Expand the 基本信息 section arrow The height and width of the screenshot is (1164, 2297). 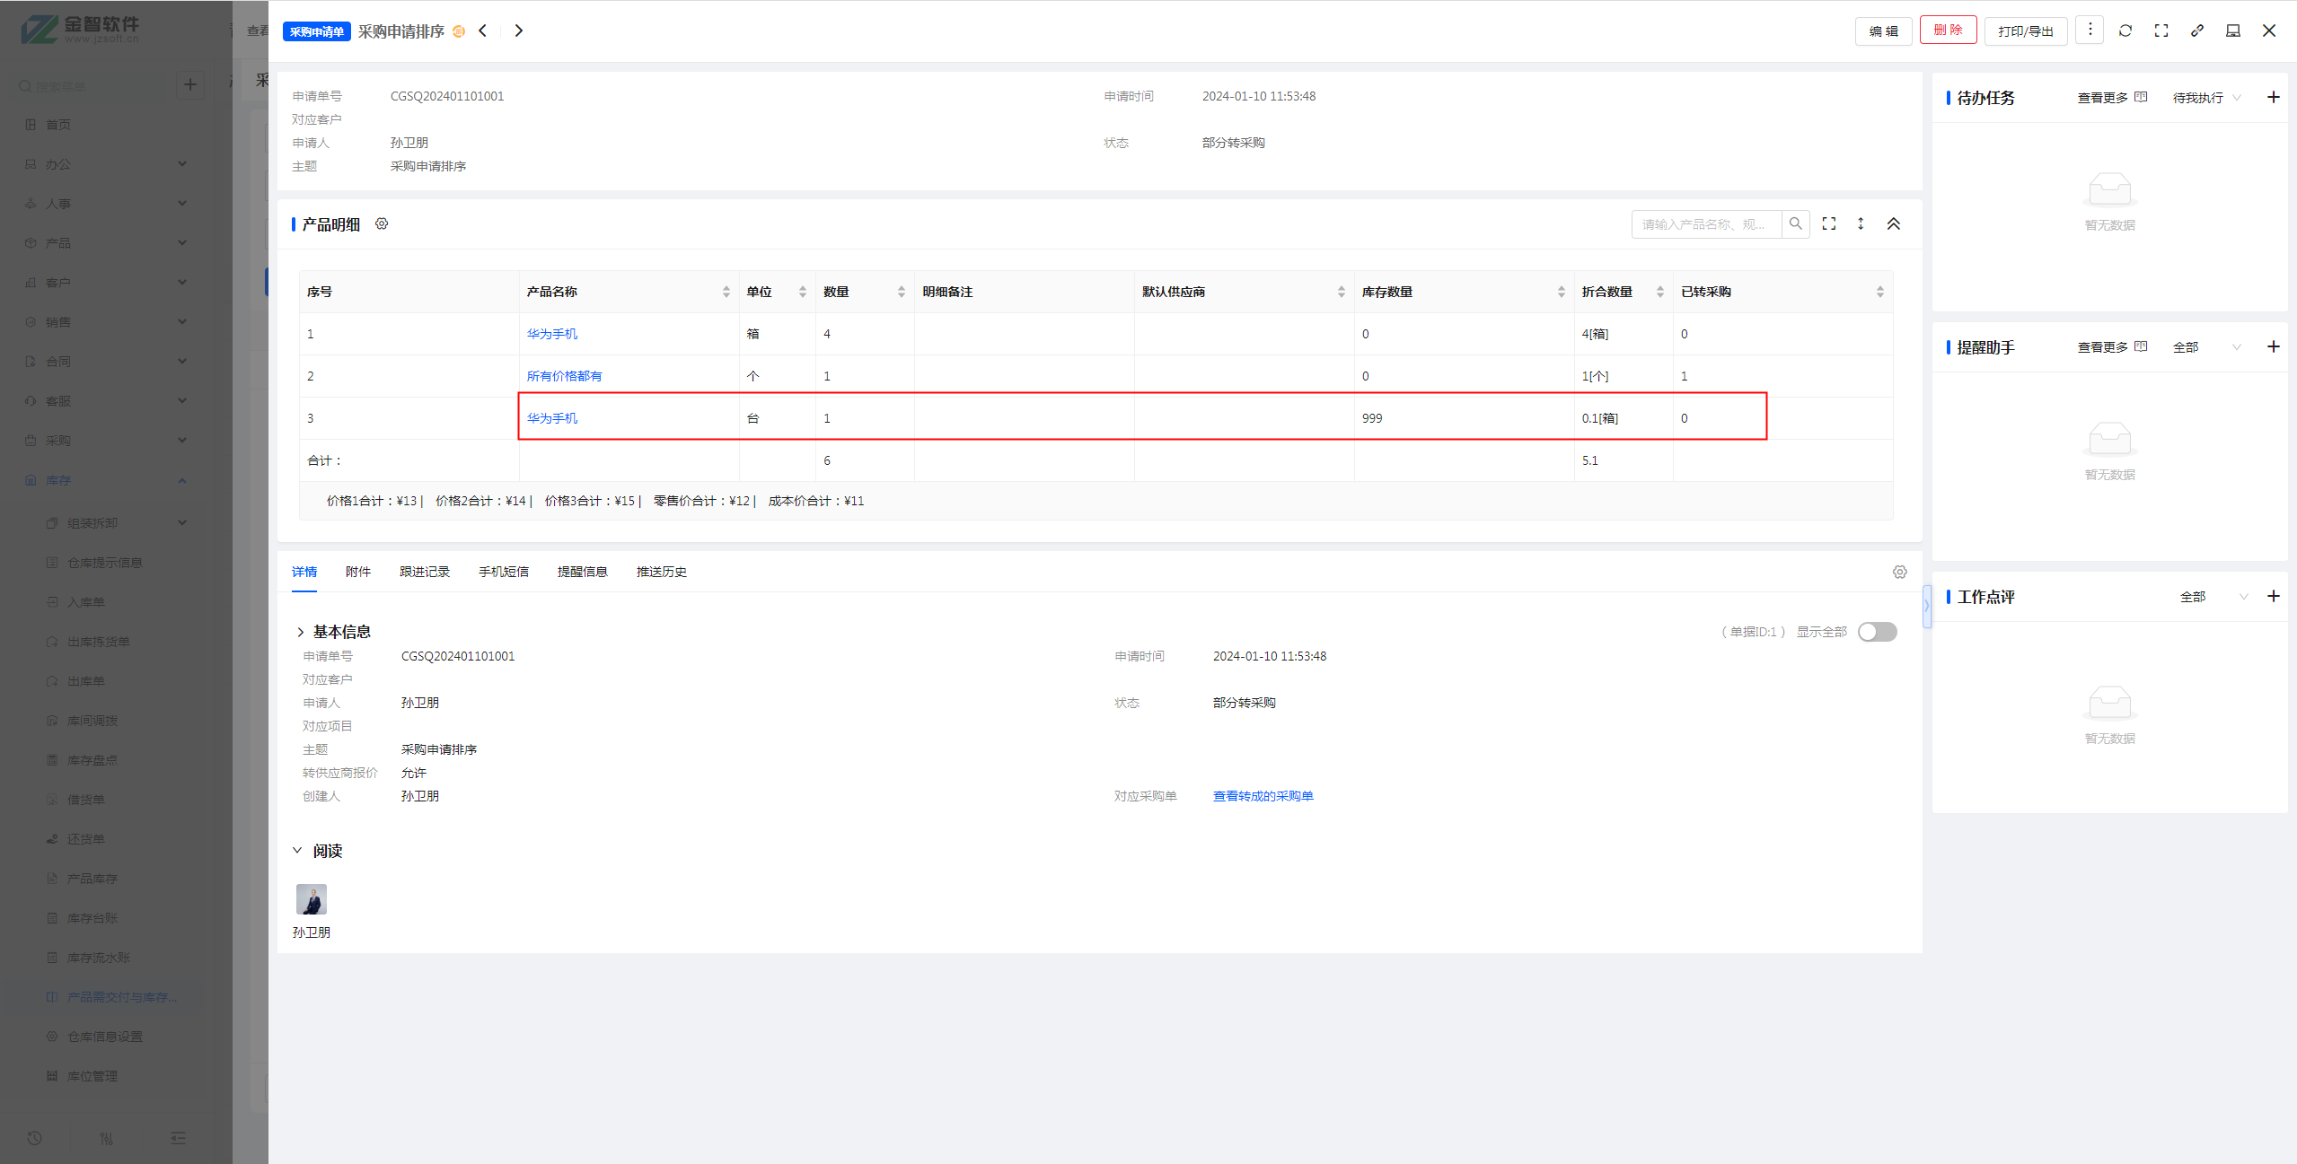coord(300,632)
